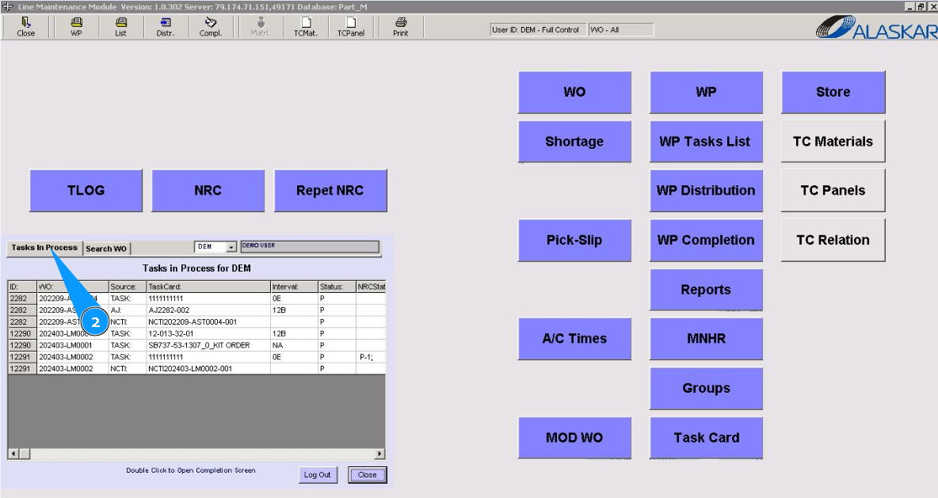Open TC Relation
Screen dimensions: 938x498
(x=833, y=241)
